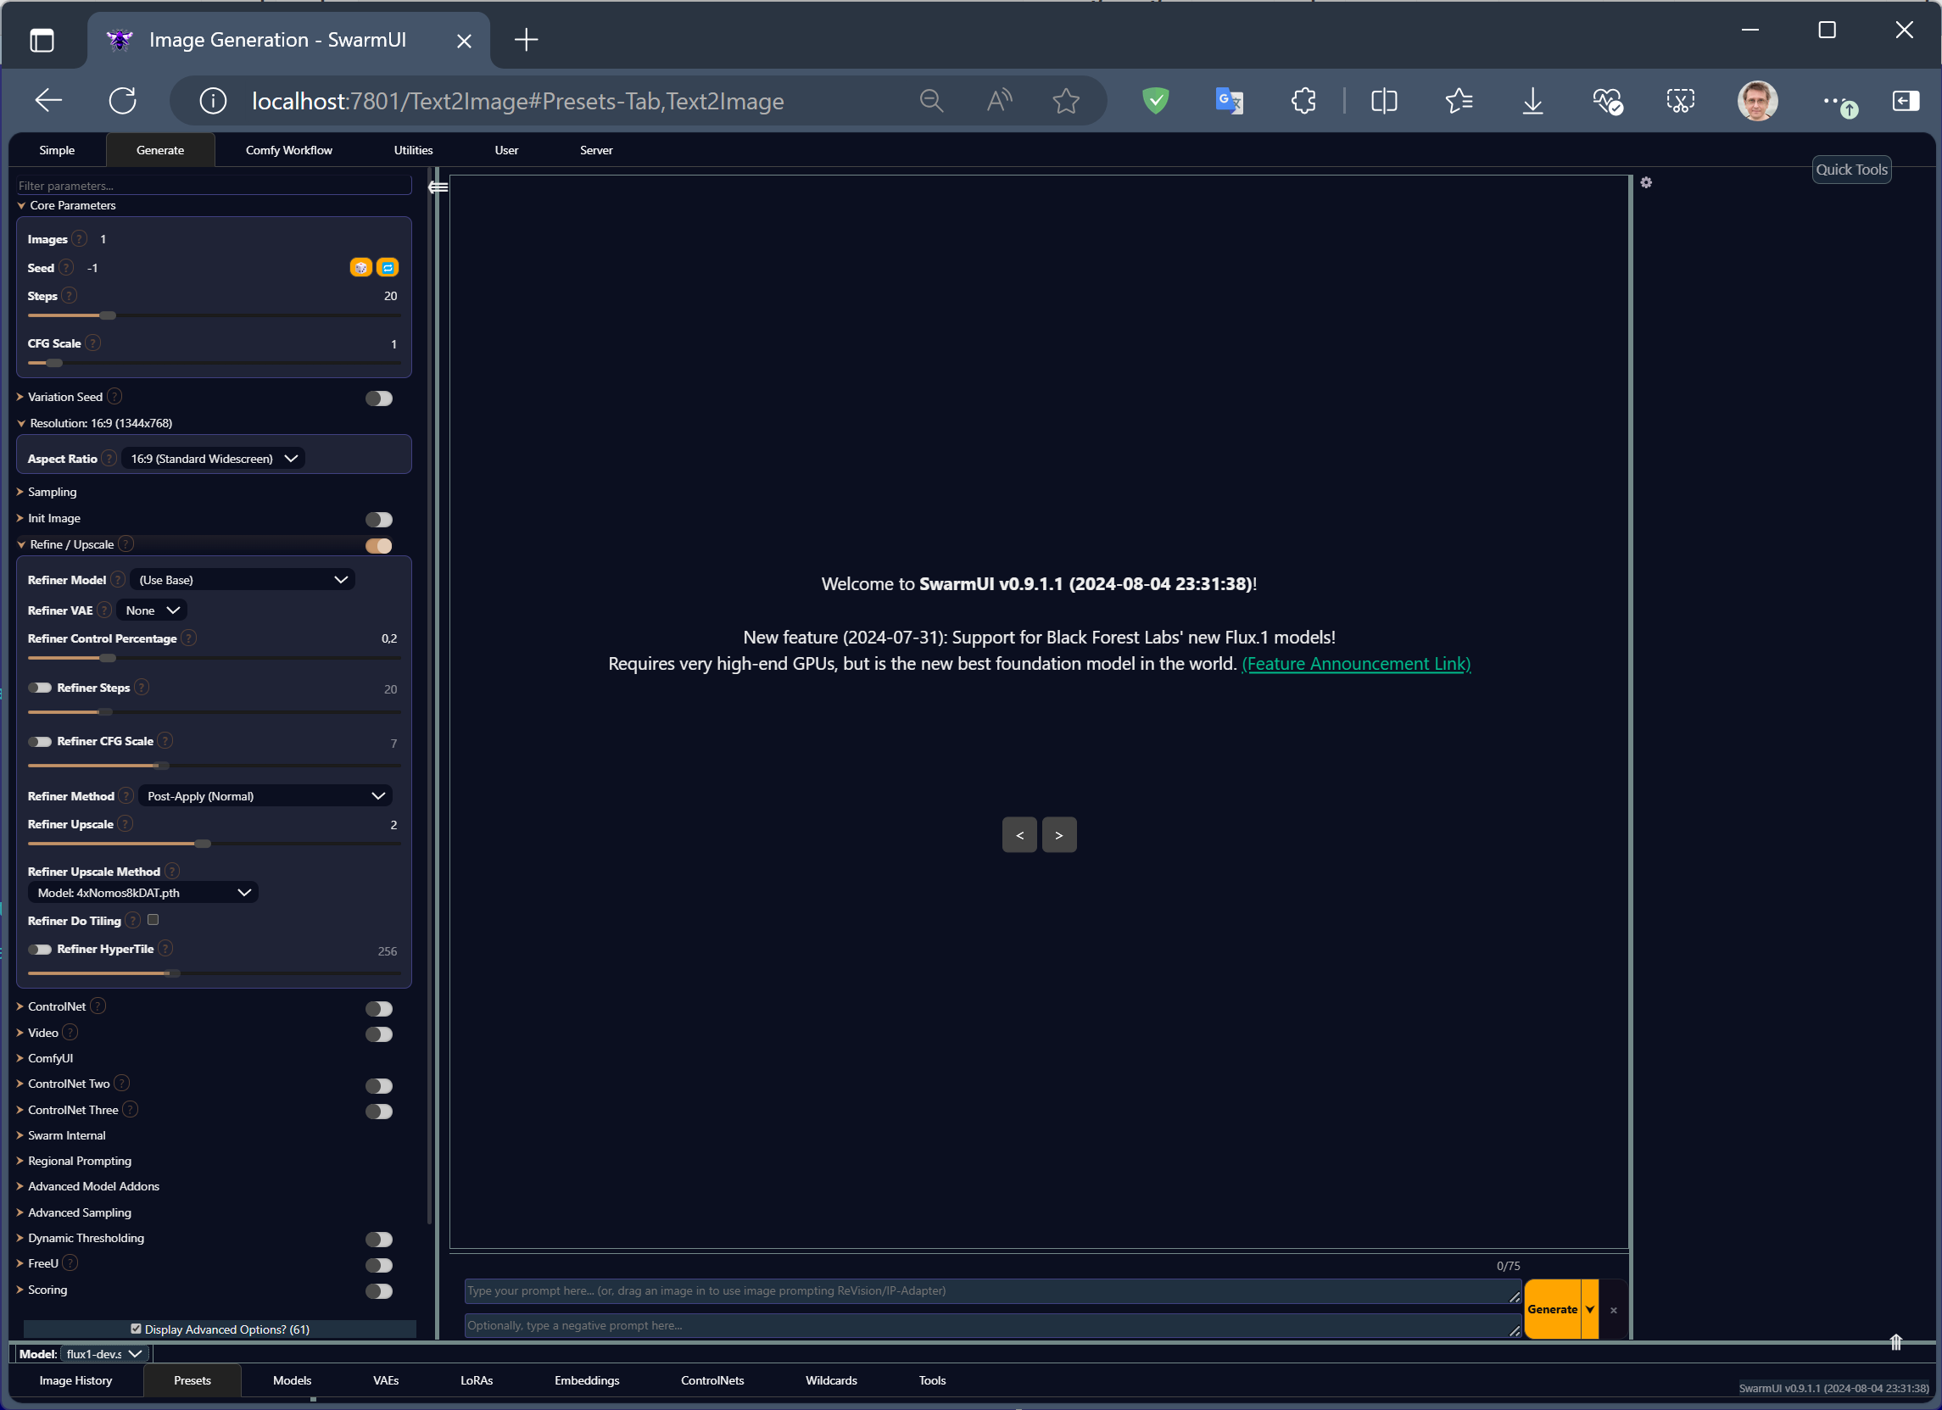This screenshot has width=1942, height=1410.
Task: Open the Refiner Method dropdown
Action: pos(265,796)
